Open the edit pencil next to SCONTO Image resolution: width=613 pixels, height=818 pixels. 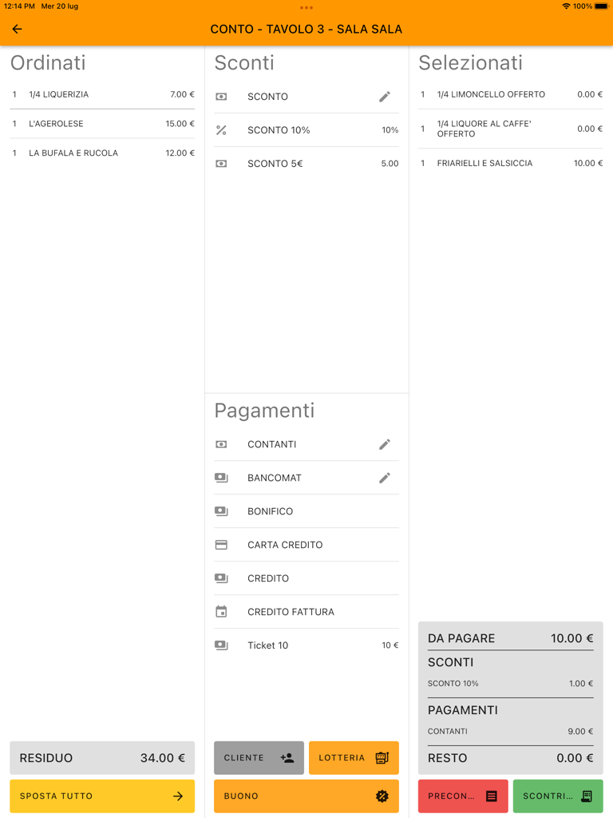[x=385, y=96]
